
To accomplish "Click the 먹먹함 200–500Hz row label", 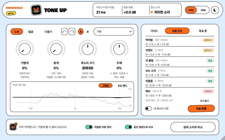I will pos(156,40).
